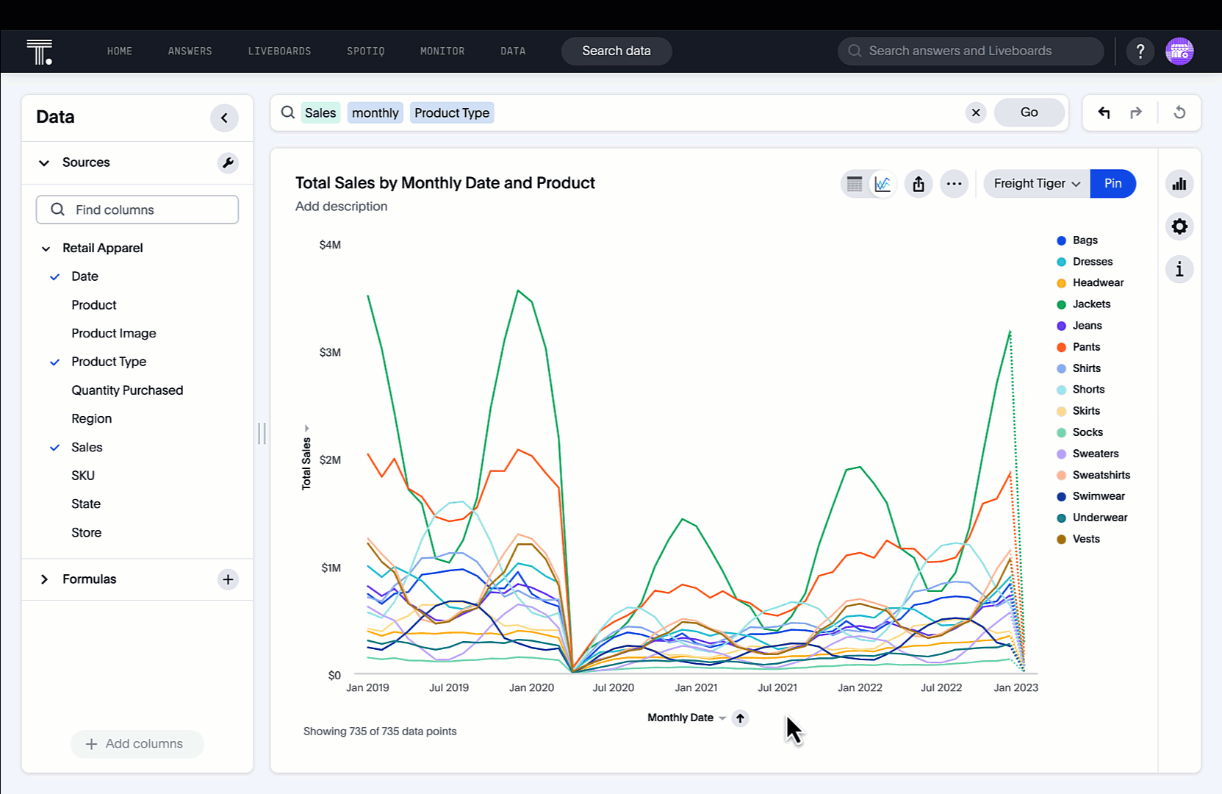
Task: Open the user profile avatar
Action: (x=1179, y=51)
